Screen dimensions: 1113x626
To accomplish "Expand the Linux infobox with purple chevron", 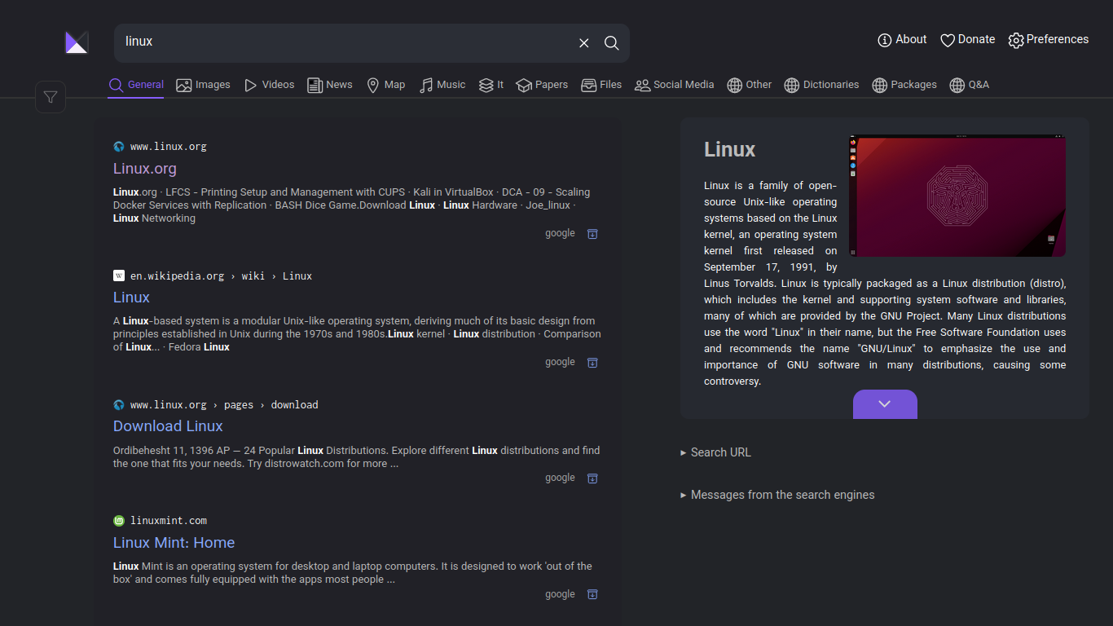I will coord(885,404).
